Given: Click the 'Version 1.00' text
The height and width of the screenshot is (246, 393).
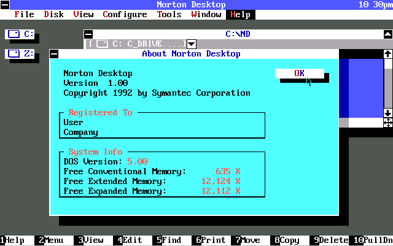Looking at the screenshot, I should point(96,83).
